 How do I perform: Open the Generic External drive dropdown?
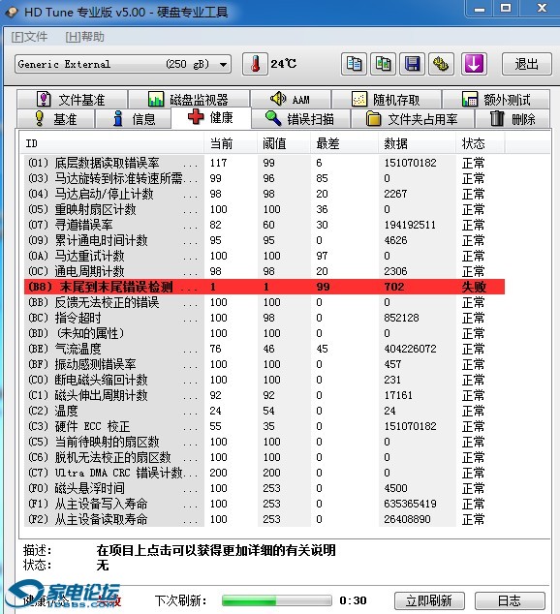click(123, 64)
